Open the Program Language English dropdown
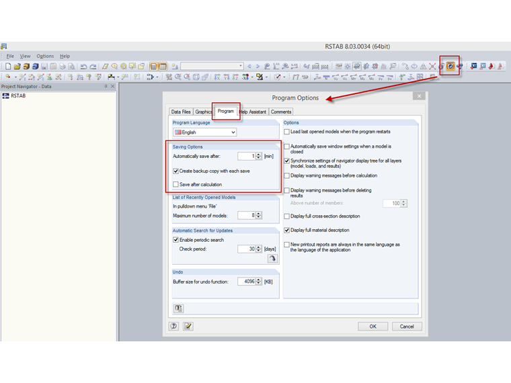The image size is (511, 383). [204, 132]
